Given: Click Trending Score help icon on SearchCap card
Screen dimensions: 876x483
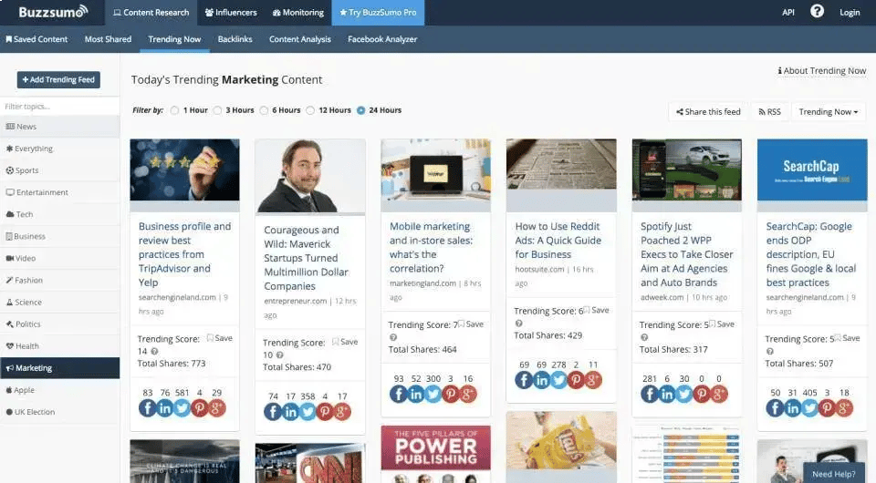Looking at the screenshot, I should 770,352.
